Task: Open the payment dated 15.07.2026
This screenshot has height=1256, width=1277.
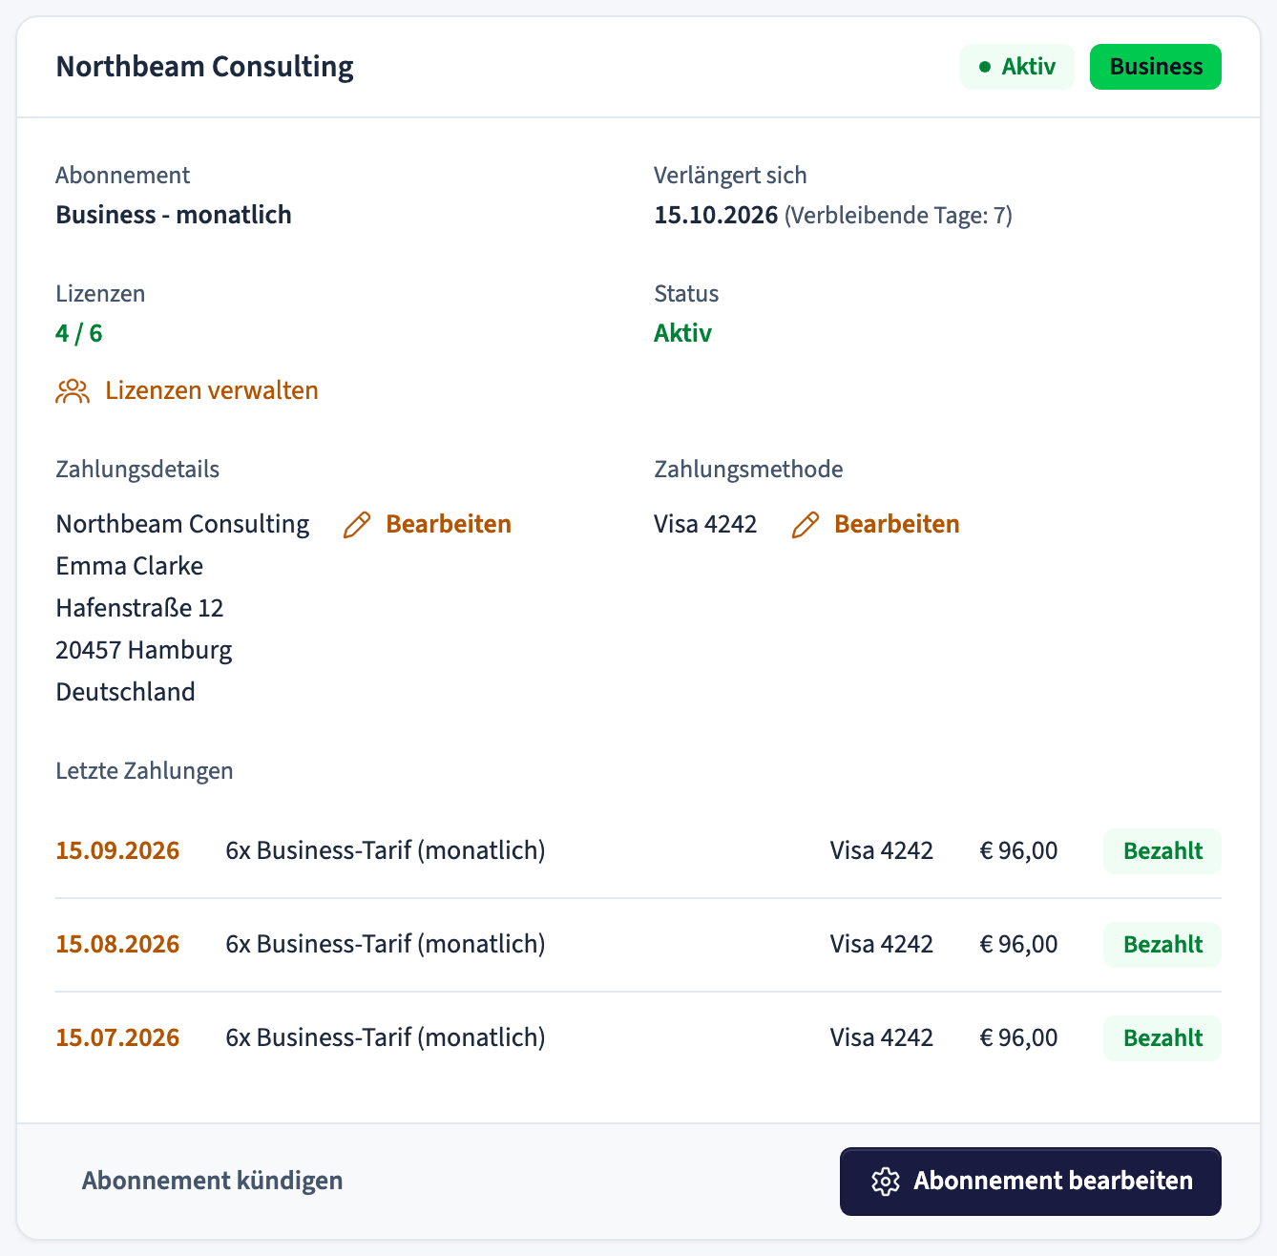Action: (x=117, y=1038)
